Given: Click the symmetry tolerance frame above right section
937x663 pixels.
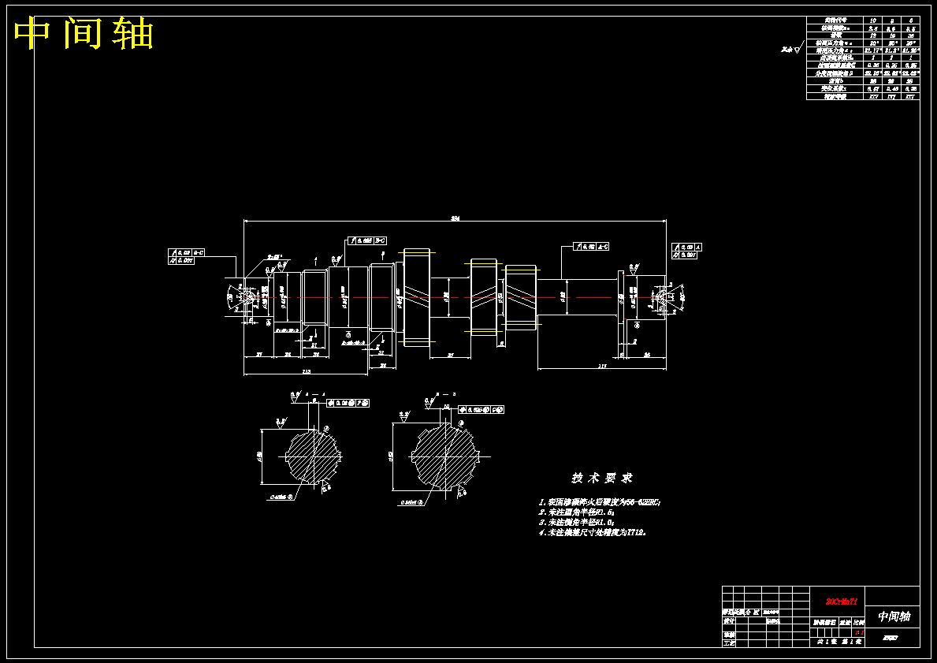Looking at the screenshot, I should (x=481, y=409).
